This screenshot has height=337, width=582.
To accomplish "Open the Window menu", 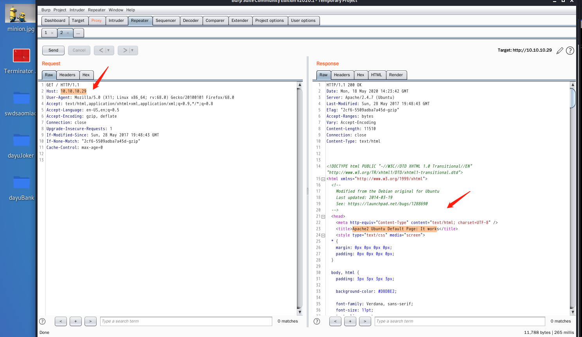I will pyautogui.click(x=116, y=10).
